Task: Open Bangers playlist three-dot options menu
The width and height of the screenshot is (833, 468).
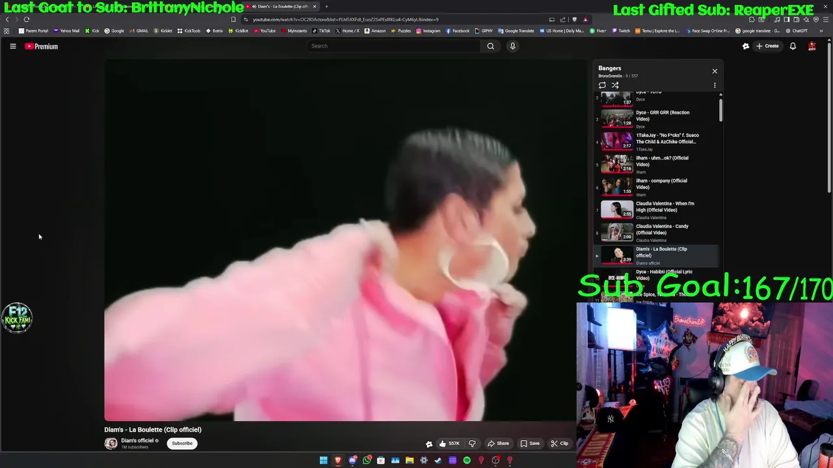Action: point(715,85)
